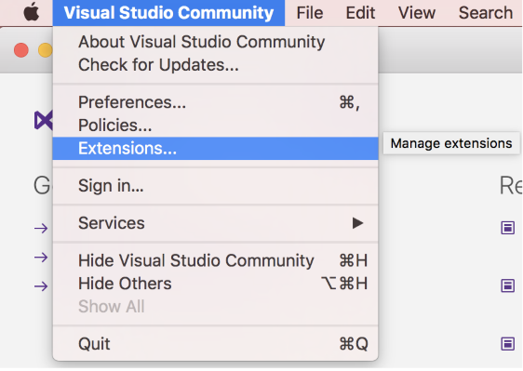Screen dimensions: 523x371
Task: Choose Preferences… menu entry
Action: pos(216,102)
